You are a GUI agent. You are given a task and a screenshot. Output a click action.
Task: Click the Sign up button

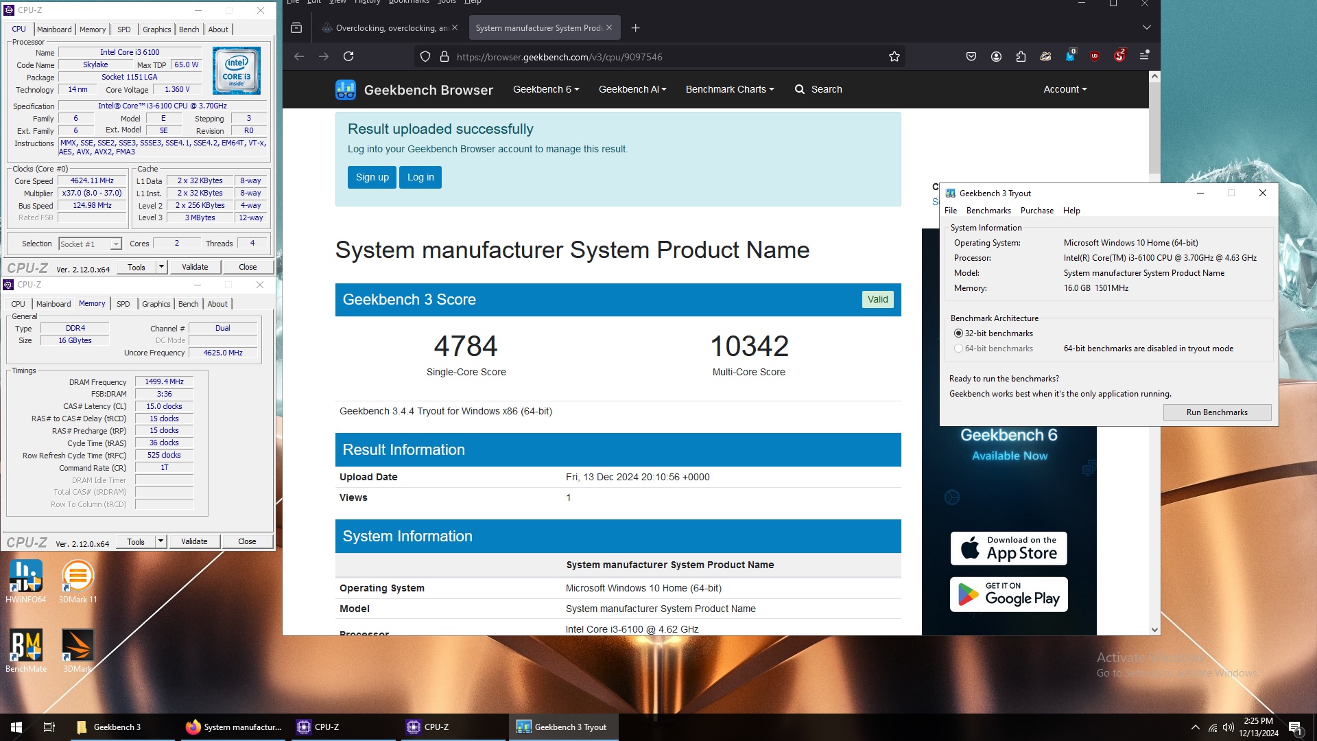coord(372,177)
